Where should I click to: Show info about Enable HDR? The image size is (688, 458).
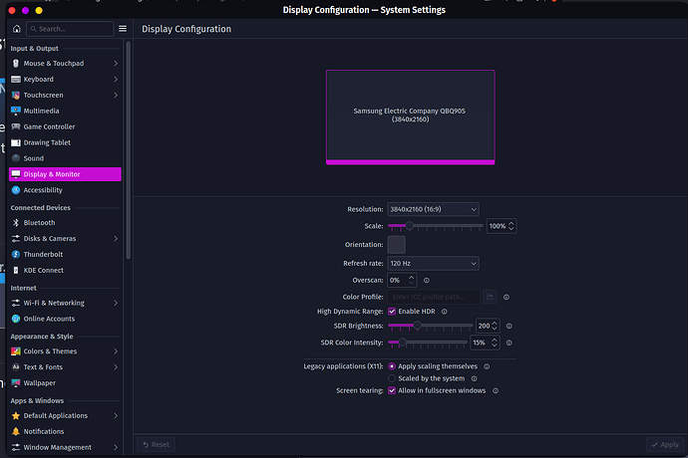coord(444,312)
